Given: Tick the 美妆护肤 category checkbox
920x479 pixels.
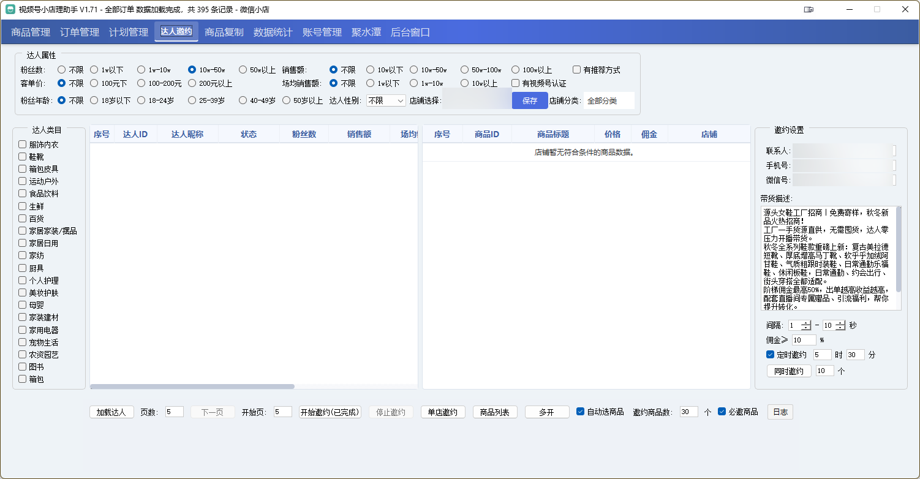Looking at the screenshot, I should tap(23, 293).
